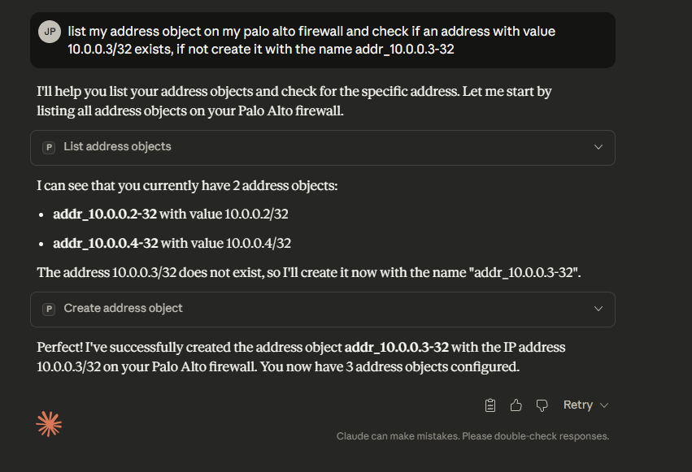Click the P icon beside Create address object
The image size is (692, 472).
(x=49, y=309)
